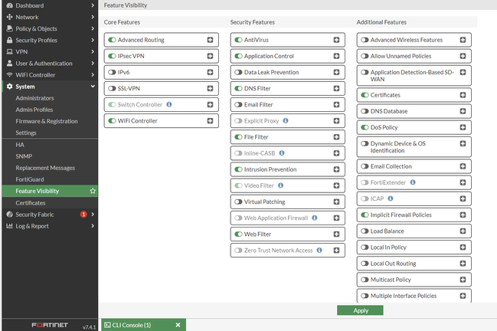Expand details of Web Filter feature

pos(336,234)
